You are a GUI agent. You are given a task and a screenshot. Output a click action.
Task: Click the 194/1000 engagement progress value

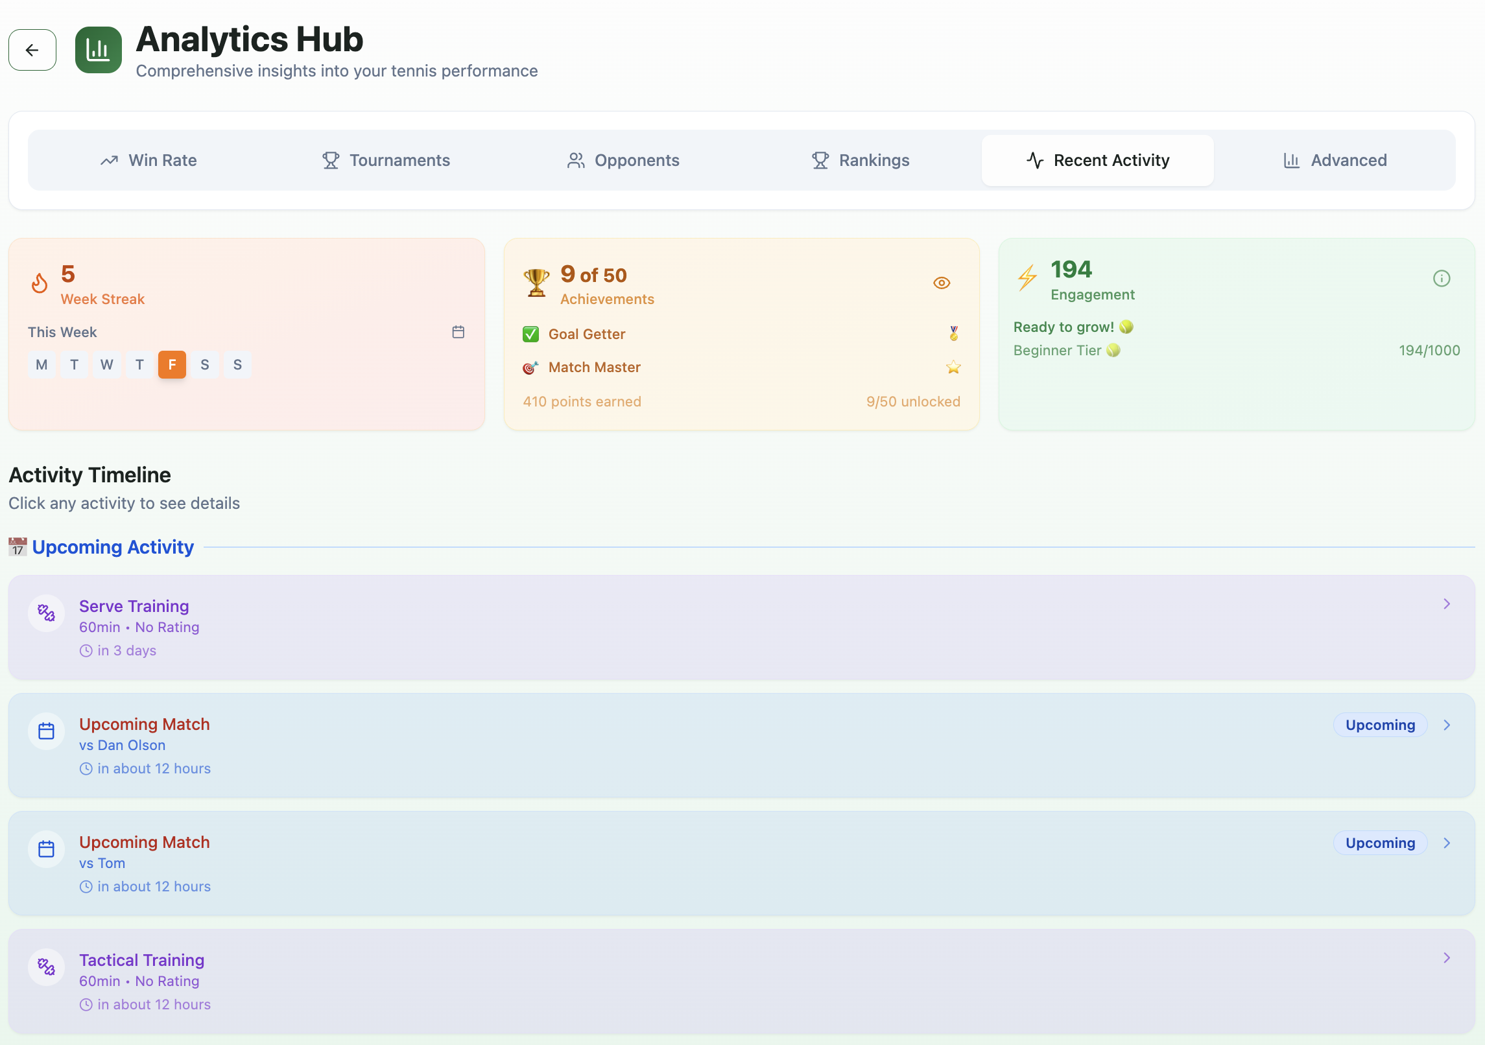pos(1429,350)
